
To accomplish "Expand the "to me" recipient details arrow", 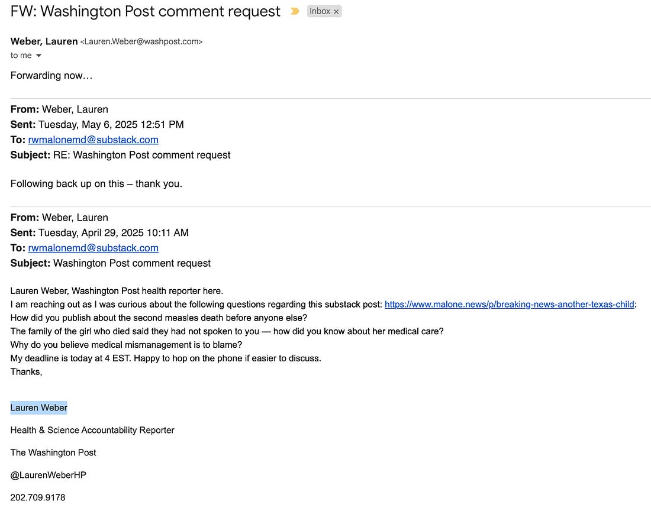I will (x=39, y=56).
